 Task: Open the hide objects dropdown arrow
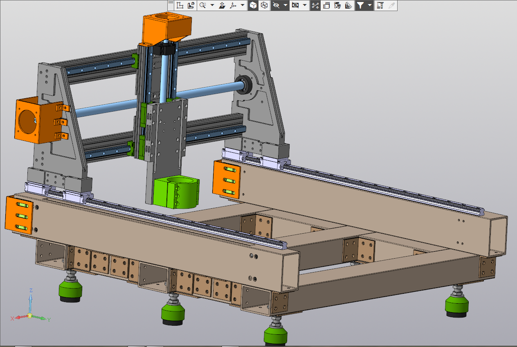[x=285, y=6]
